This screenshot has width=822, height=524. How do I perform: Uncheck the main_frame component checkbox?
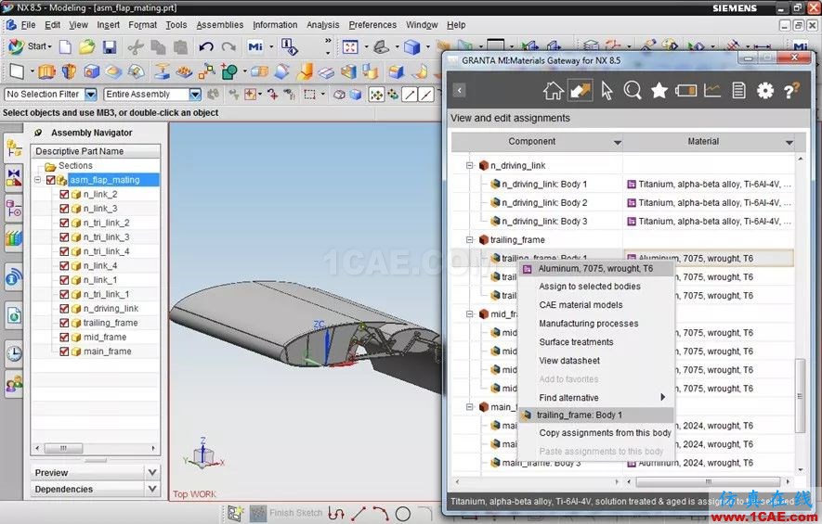click(64, 351)
